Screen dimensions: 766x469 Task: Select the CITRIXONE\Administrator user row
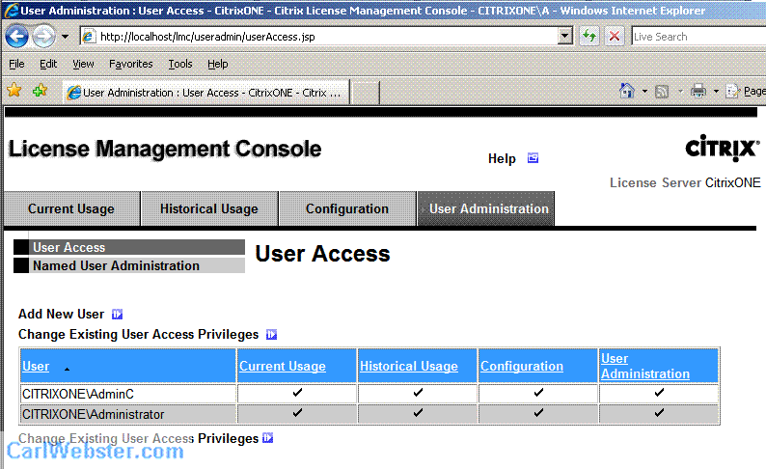click(x=369, y=414)
